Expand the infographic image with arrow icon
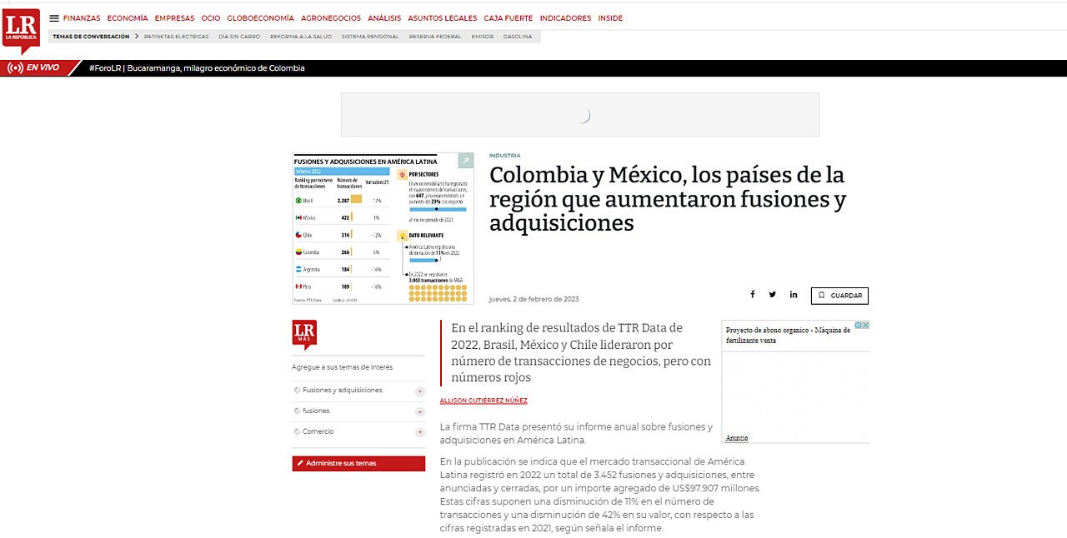Image resolution: width=1067 pixels, height=538 pixels. (465, 161)
